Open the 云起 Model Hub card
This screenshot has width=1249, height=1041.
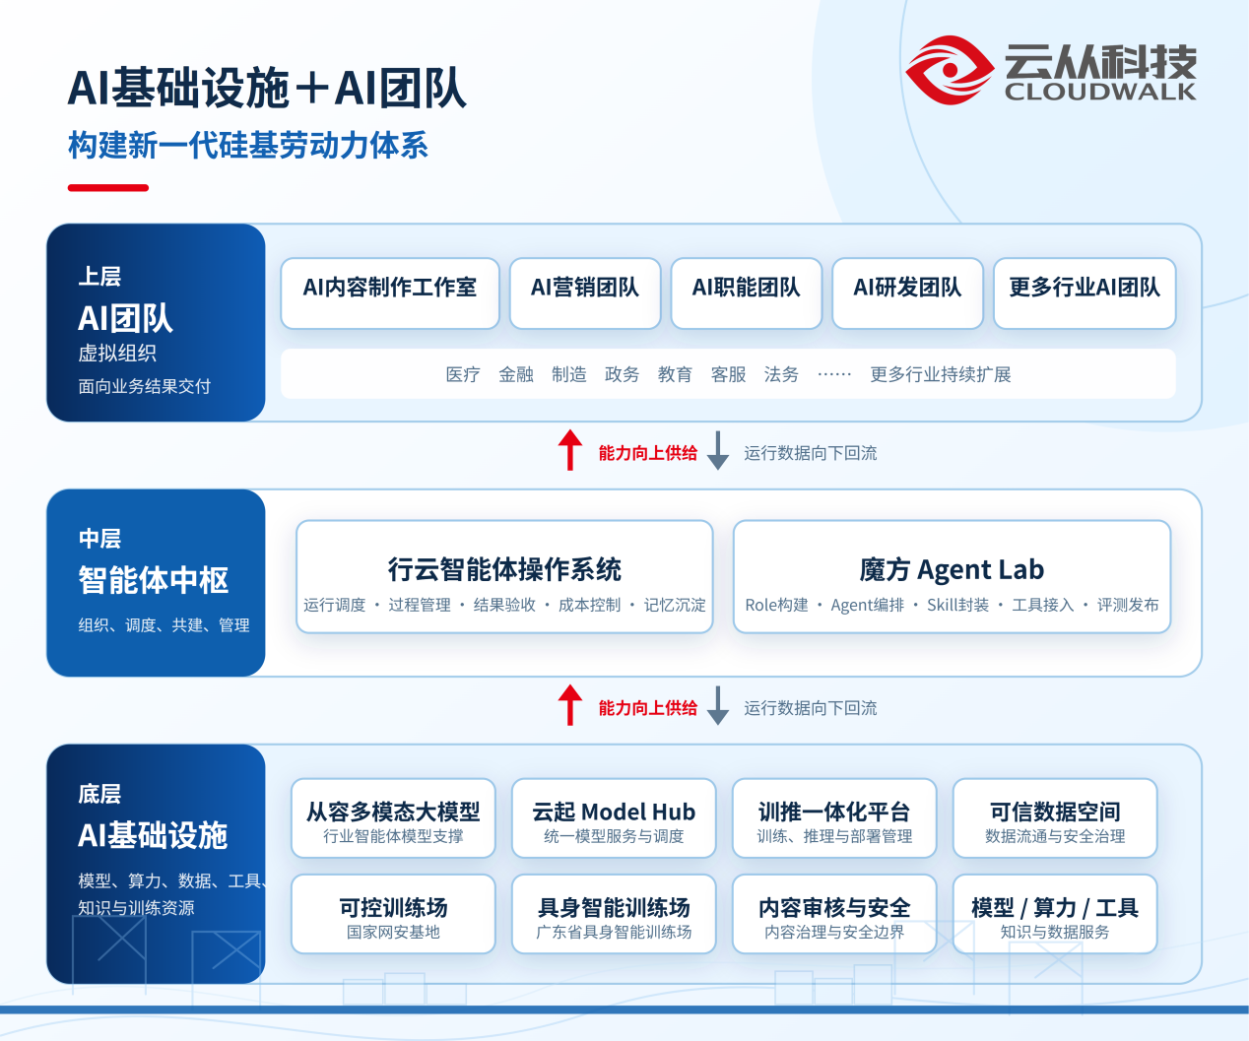click(x=614, y=818)
